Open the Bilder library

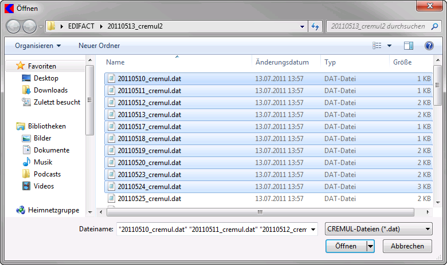42,138
